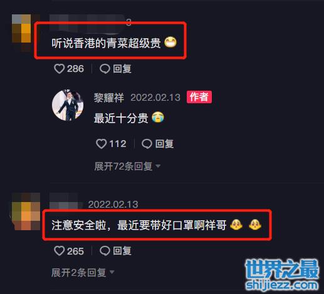Viewport: 324px width, 294px height.
Task: Like the author's reply with 112 likes
Action: coord(102,144)
